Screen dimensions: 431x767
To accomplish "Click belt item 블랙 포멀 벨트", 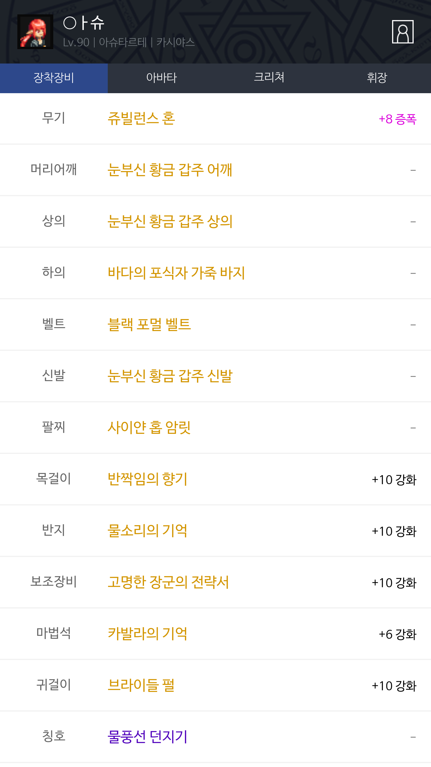I will pyautogui.click(x=149, y=324).
